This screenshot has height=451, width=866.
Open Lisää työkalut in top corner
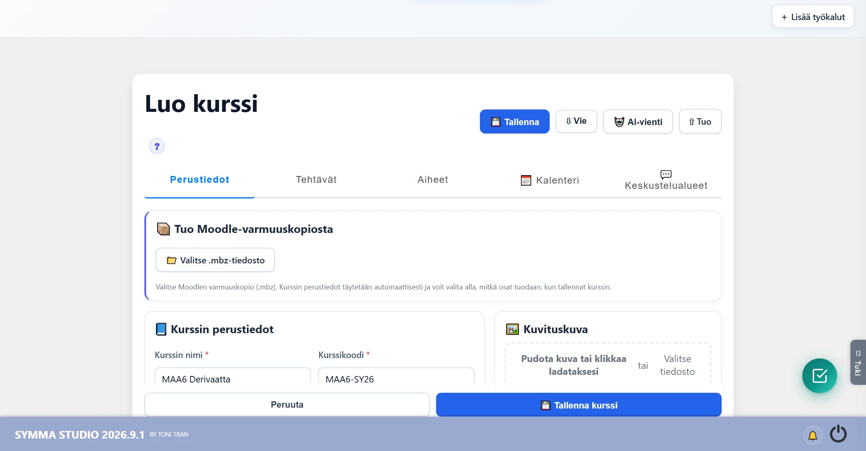pos(813,17)
